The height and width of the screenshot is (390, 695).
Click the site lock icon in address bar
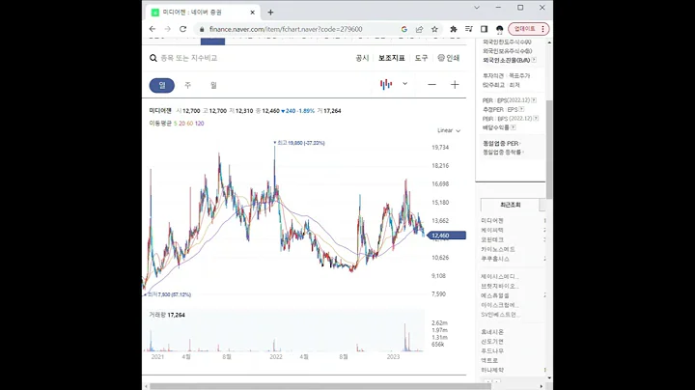pyautogui.click(x=202, y=29)
